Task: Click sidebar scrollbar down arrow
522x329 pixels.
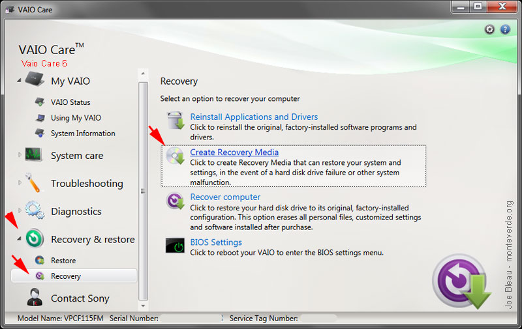Action: pos(143,306)
